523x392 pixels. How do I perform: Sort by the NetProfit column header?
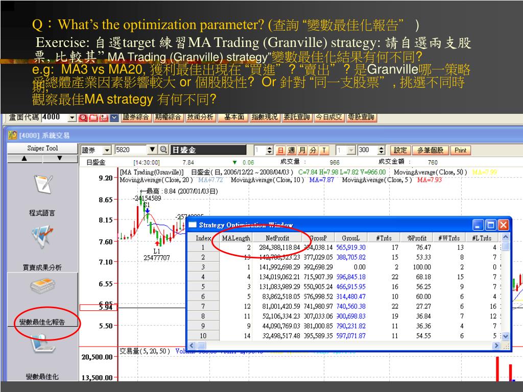[x=277, y=238]
